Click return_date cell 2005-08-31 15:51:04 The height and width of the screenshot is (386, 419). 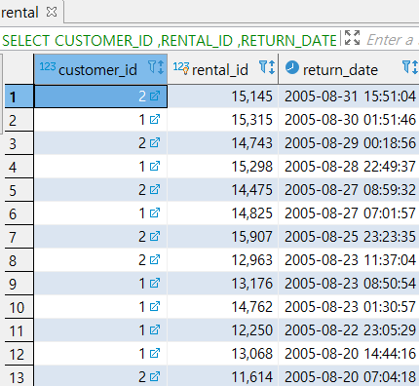[349, 96]
